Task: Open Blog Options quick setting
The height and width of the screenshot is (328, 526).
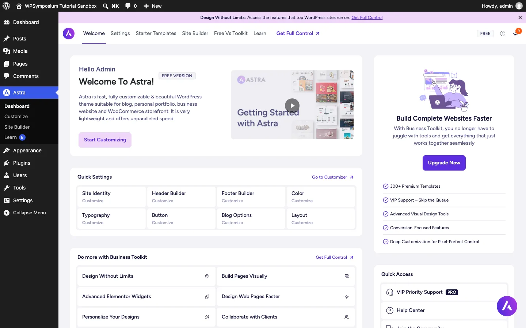Action: [251, 219]
